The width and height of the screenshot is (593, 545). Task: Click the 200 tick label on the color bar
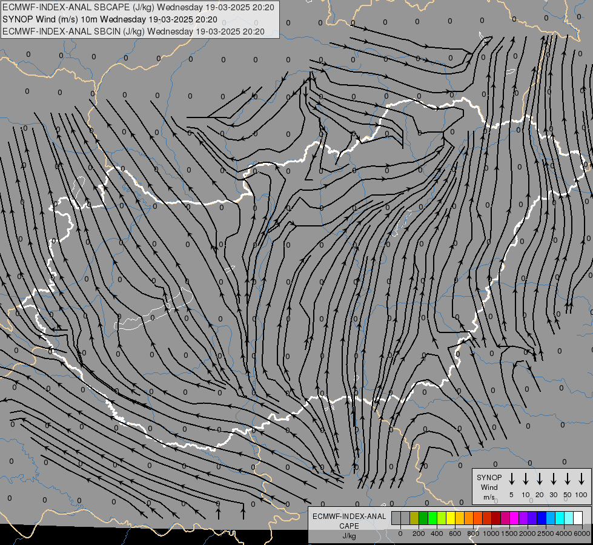click(x=419, y=533)
